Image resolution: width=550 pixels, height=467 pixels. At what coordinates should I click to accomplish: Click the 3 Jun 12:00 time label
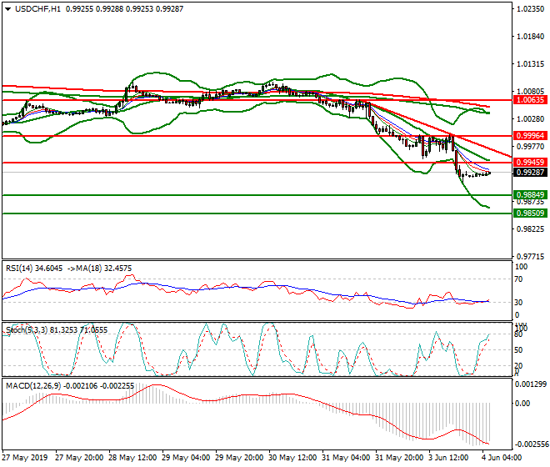pyautogui.click(x=448, y=458)
